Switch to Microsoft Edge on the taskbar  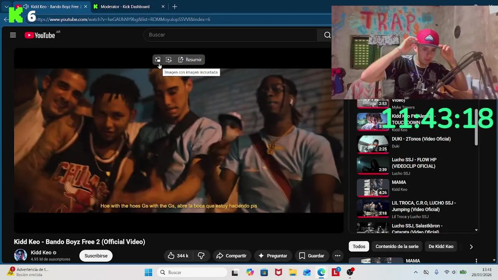321,273
